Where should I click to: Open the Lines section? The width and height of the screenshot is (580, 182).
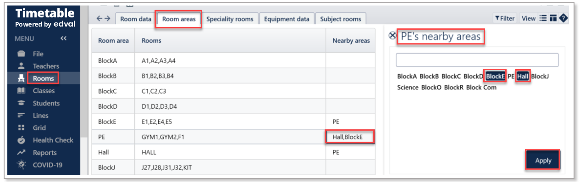click(x=40, y=116)
